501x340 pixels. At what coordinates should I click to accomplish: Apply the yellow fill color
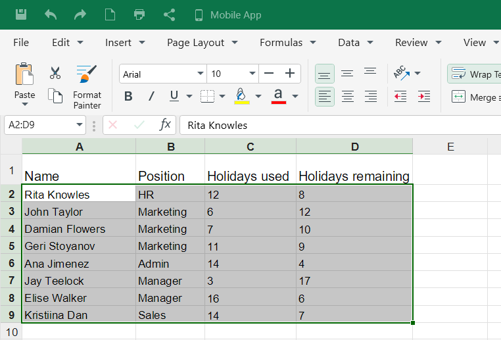pos(241,97)
